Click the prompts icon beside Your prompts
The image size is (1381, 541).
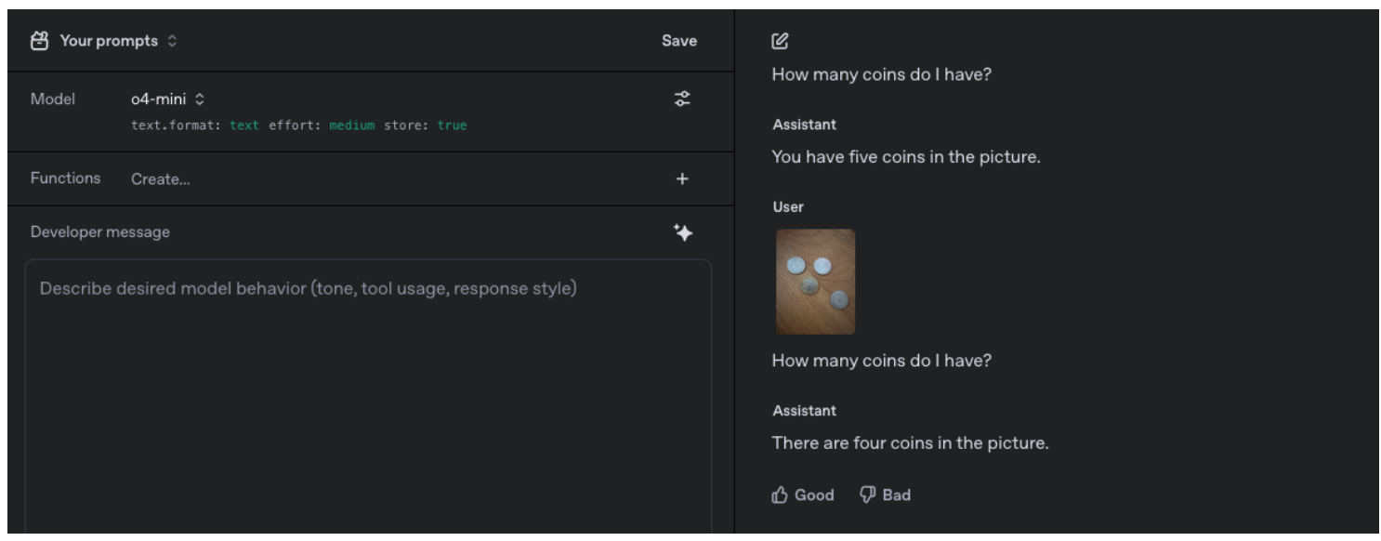(39, 41)
